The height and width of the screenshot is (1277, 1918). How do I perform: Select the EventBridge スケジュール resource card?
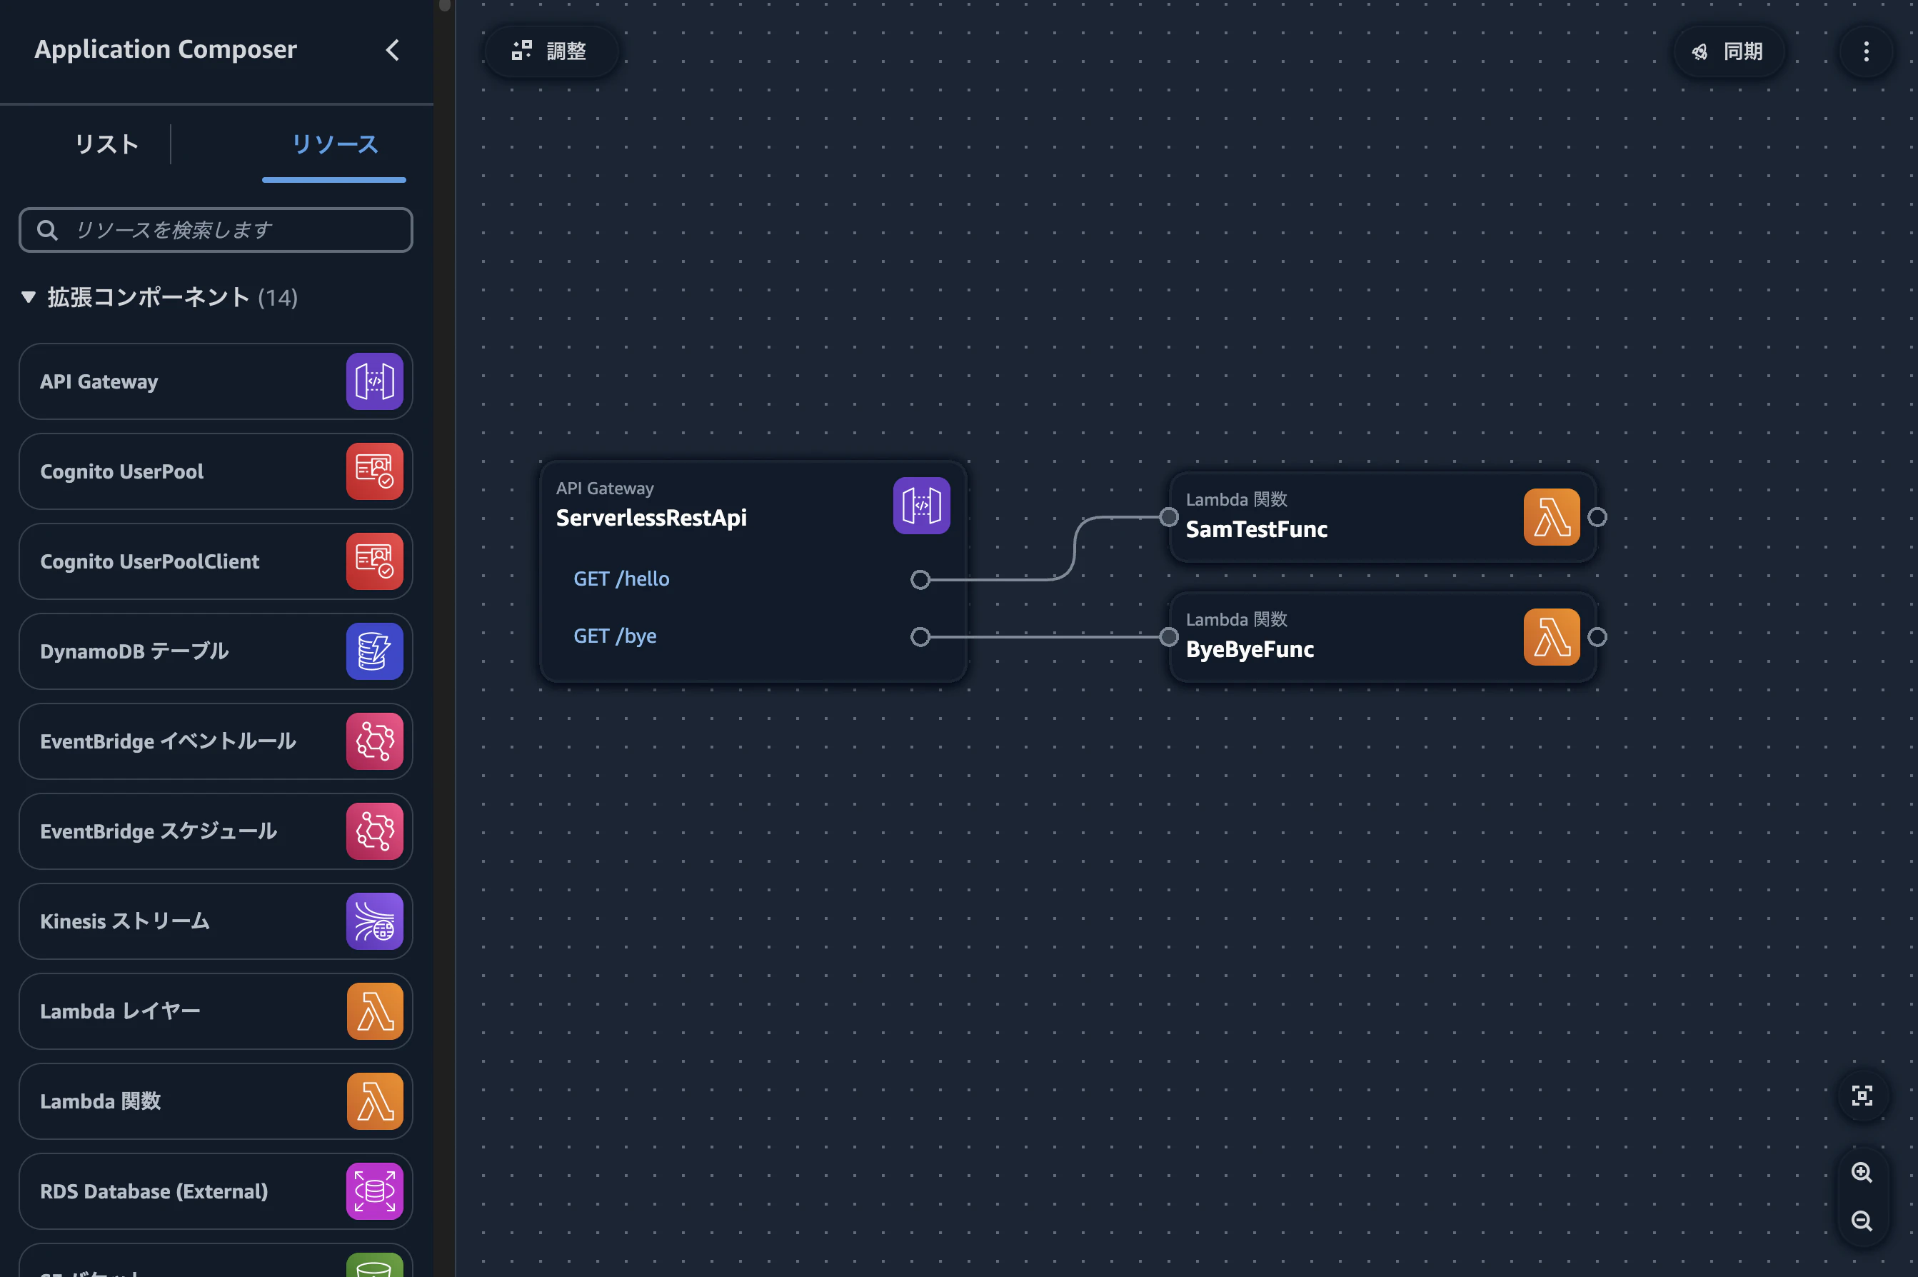coord(216,831)
